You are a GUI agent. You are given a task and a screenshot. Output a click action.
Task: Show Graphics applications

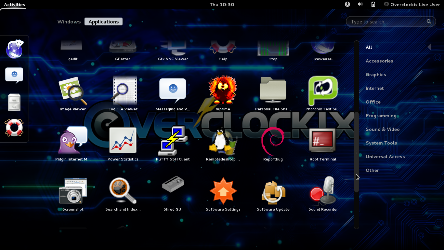click(376, 75)
